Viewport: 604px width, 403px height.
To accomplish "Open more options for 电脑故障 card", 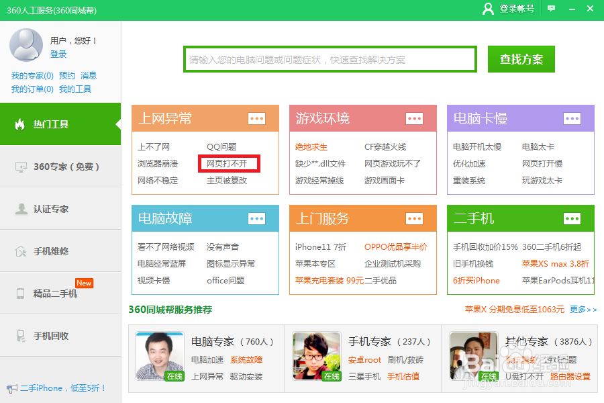I will point(256,219).
